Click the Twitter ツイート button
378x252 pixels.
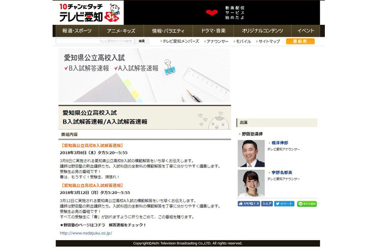click(x=284, y=203)
